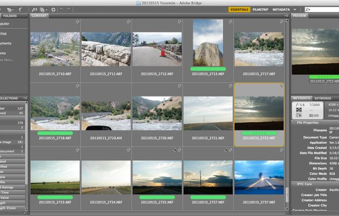Click the Return to Photoshop boomerang icon
Viewport: 339px width, 216px height.
click(20, 9)
